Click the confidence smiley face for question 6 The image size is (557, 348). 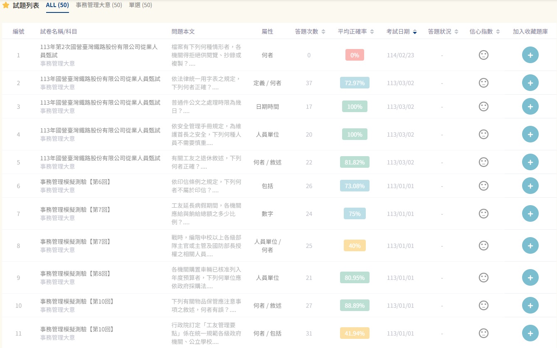click(483, 186)
